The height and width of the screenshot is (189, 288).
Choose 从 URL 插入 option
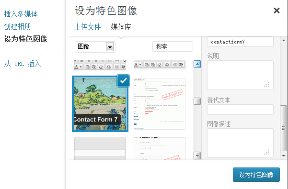click(x=23, y=64)
